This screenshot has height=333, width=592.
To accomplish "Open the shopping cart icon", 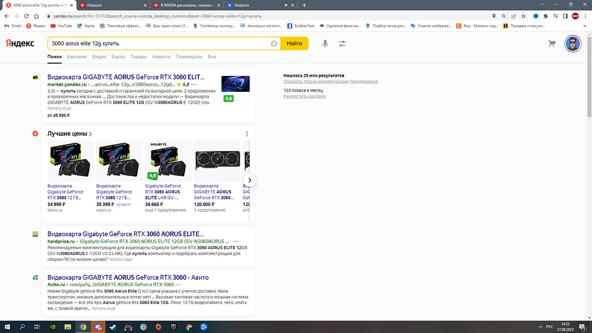I will [x=552, y=43].
